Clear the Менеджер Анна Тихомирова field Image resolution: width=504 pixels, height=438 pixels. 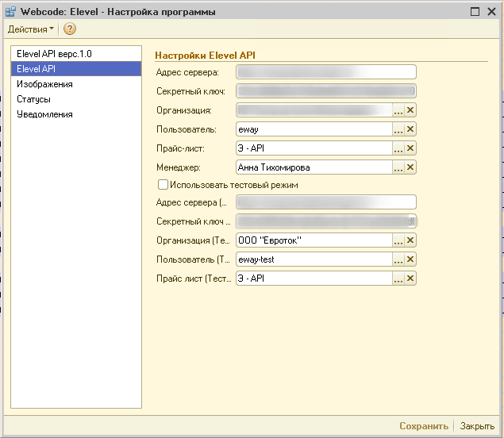pyautogui.click(x=410, y=167)
